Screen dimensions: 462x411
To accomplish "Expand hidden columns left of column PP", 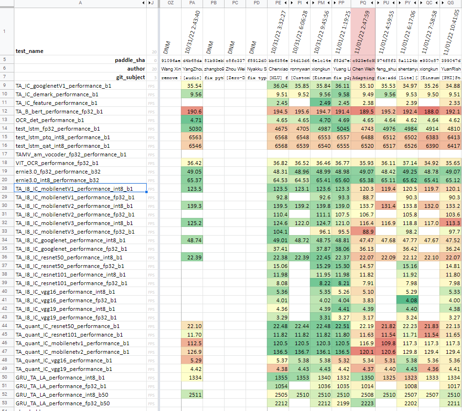I will pos(335,3).
